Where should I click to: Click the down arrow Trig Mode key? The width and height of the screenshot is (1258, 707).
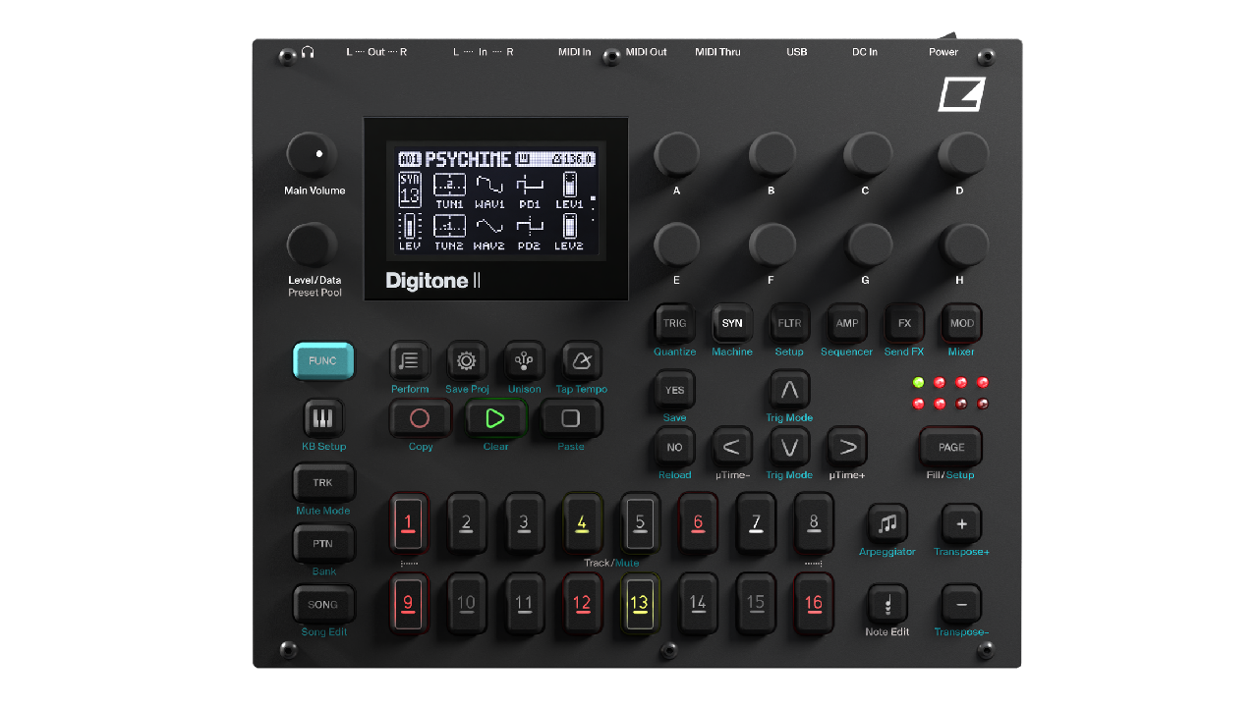pos(789,447)
